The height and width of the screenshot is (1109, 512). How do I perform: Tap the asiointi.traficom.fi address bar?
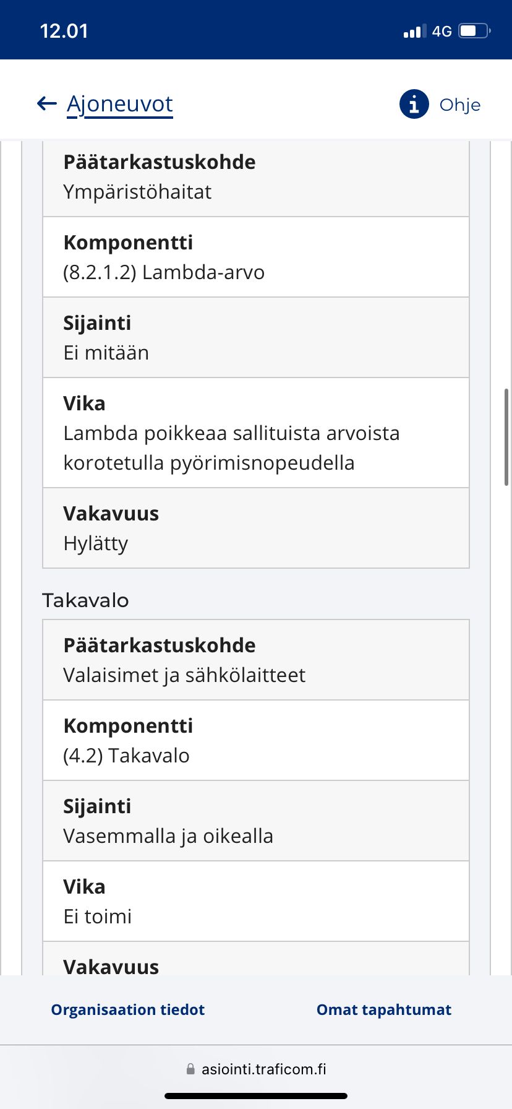[x=256, y=1069]
